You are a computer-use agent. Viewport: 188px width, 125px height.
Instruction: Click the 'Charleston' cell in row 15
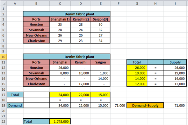36,84
